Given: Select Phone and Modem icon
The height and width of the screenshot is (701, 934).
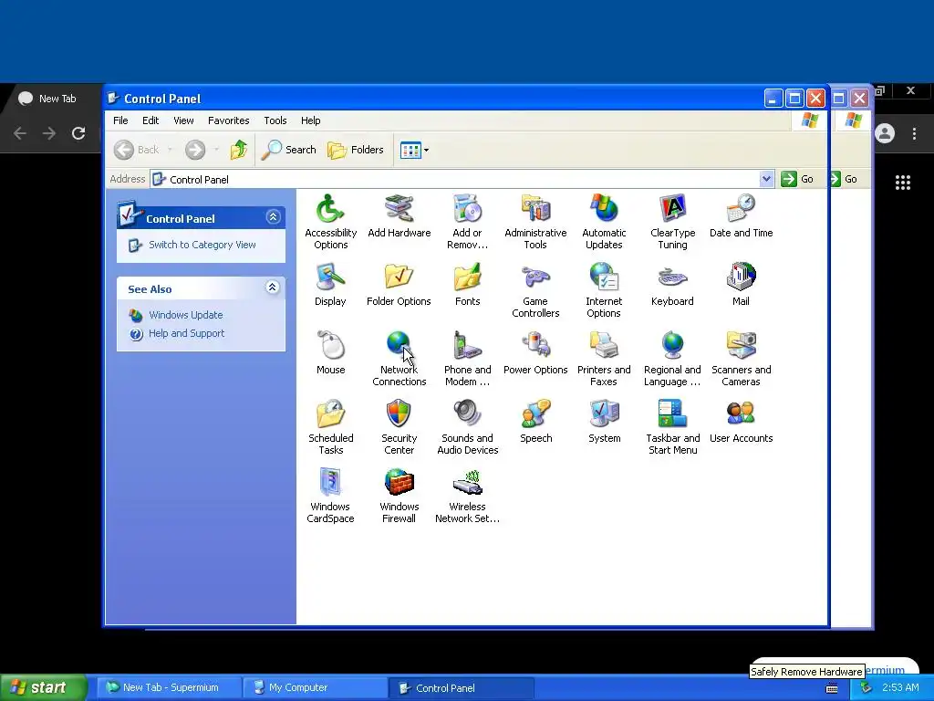Looking at the screenshot, I should [x=468, y=359].
